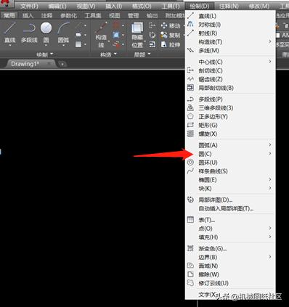
Task: Choose 三维多段线(3) menu entry
Action: [230, 108]
